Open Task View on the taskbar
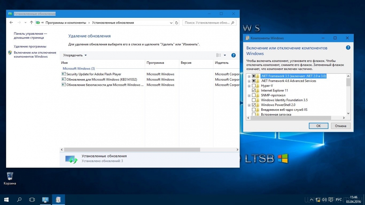Screen dimensions: 365x205 click(x=32, y=200)
